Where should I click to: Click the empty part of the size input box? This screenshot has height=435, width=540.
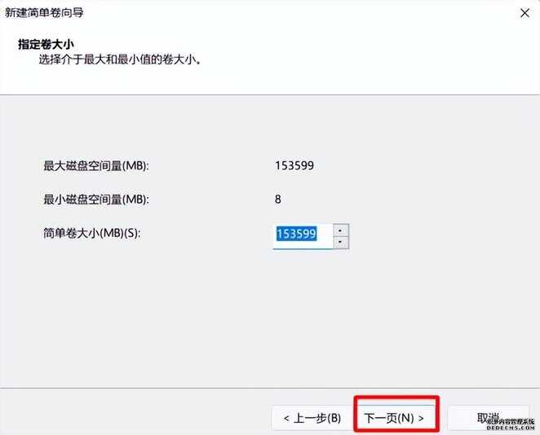(x=325, y=236)
